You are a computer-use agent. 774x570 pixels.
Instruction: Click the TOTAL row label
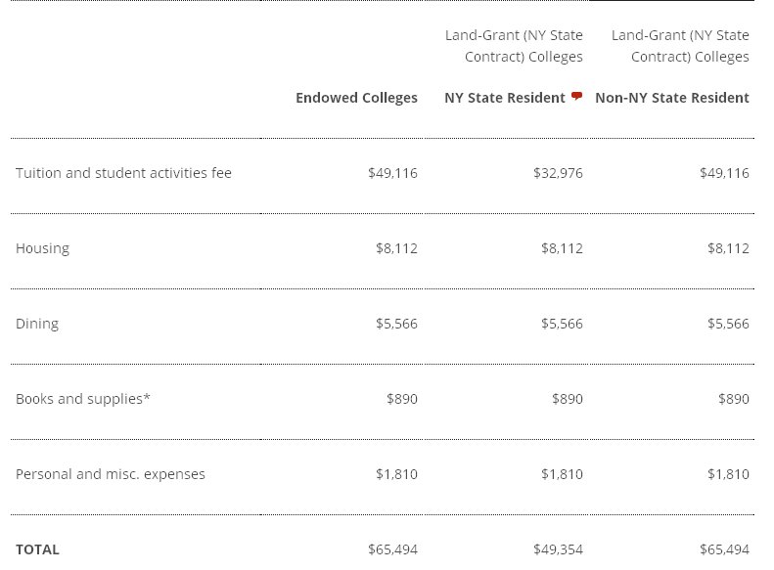tap(37, 549)
